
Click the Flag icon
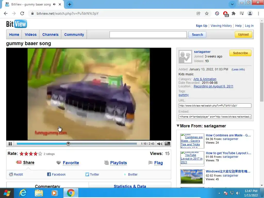pos(151,163)
